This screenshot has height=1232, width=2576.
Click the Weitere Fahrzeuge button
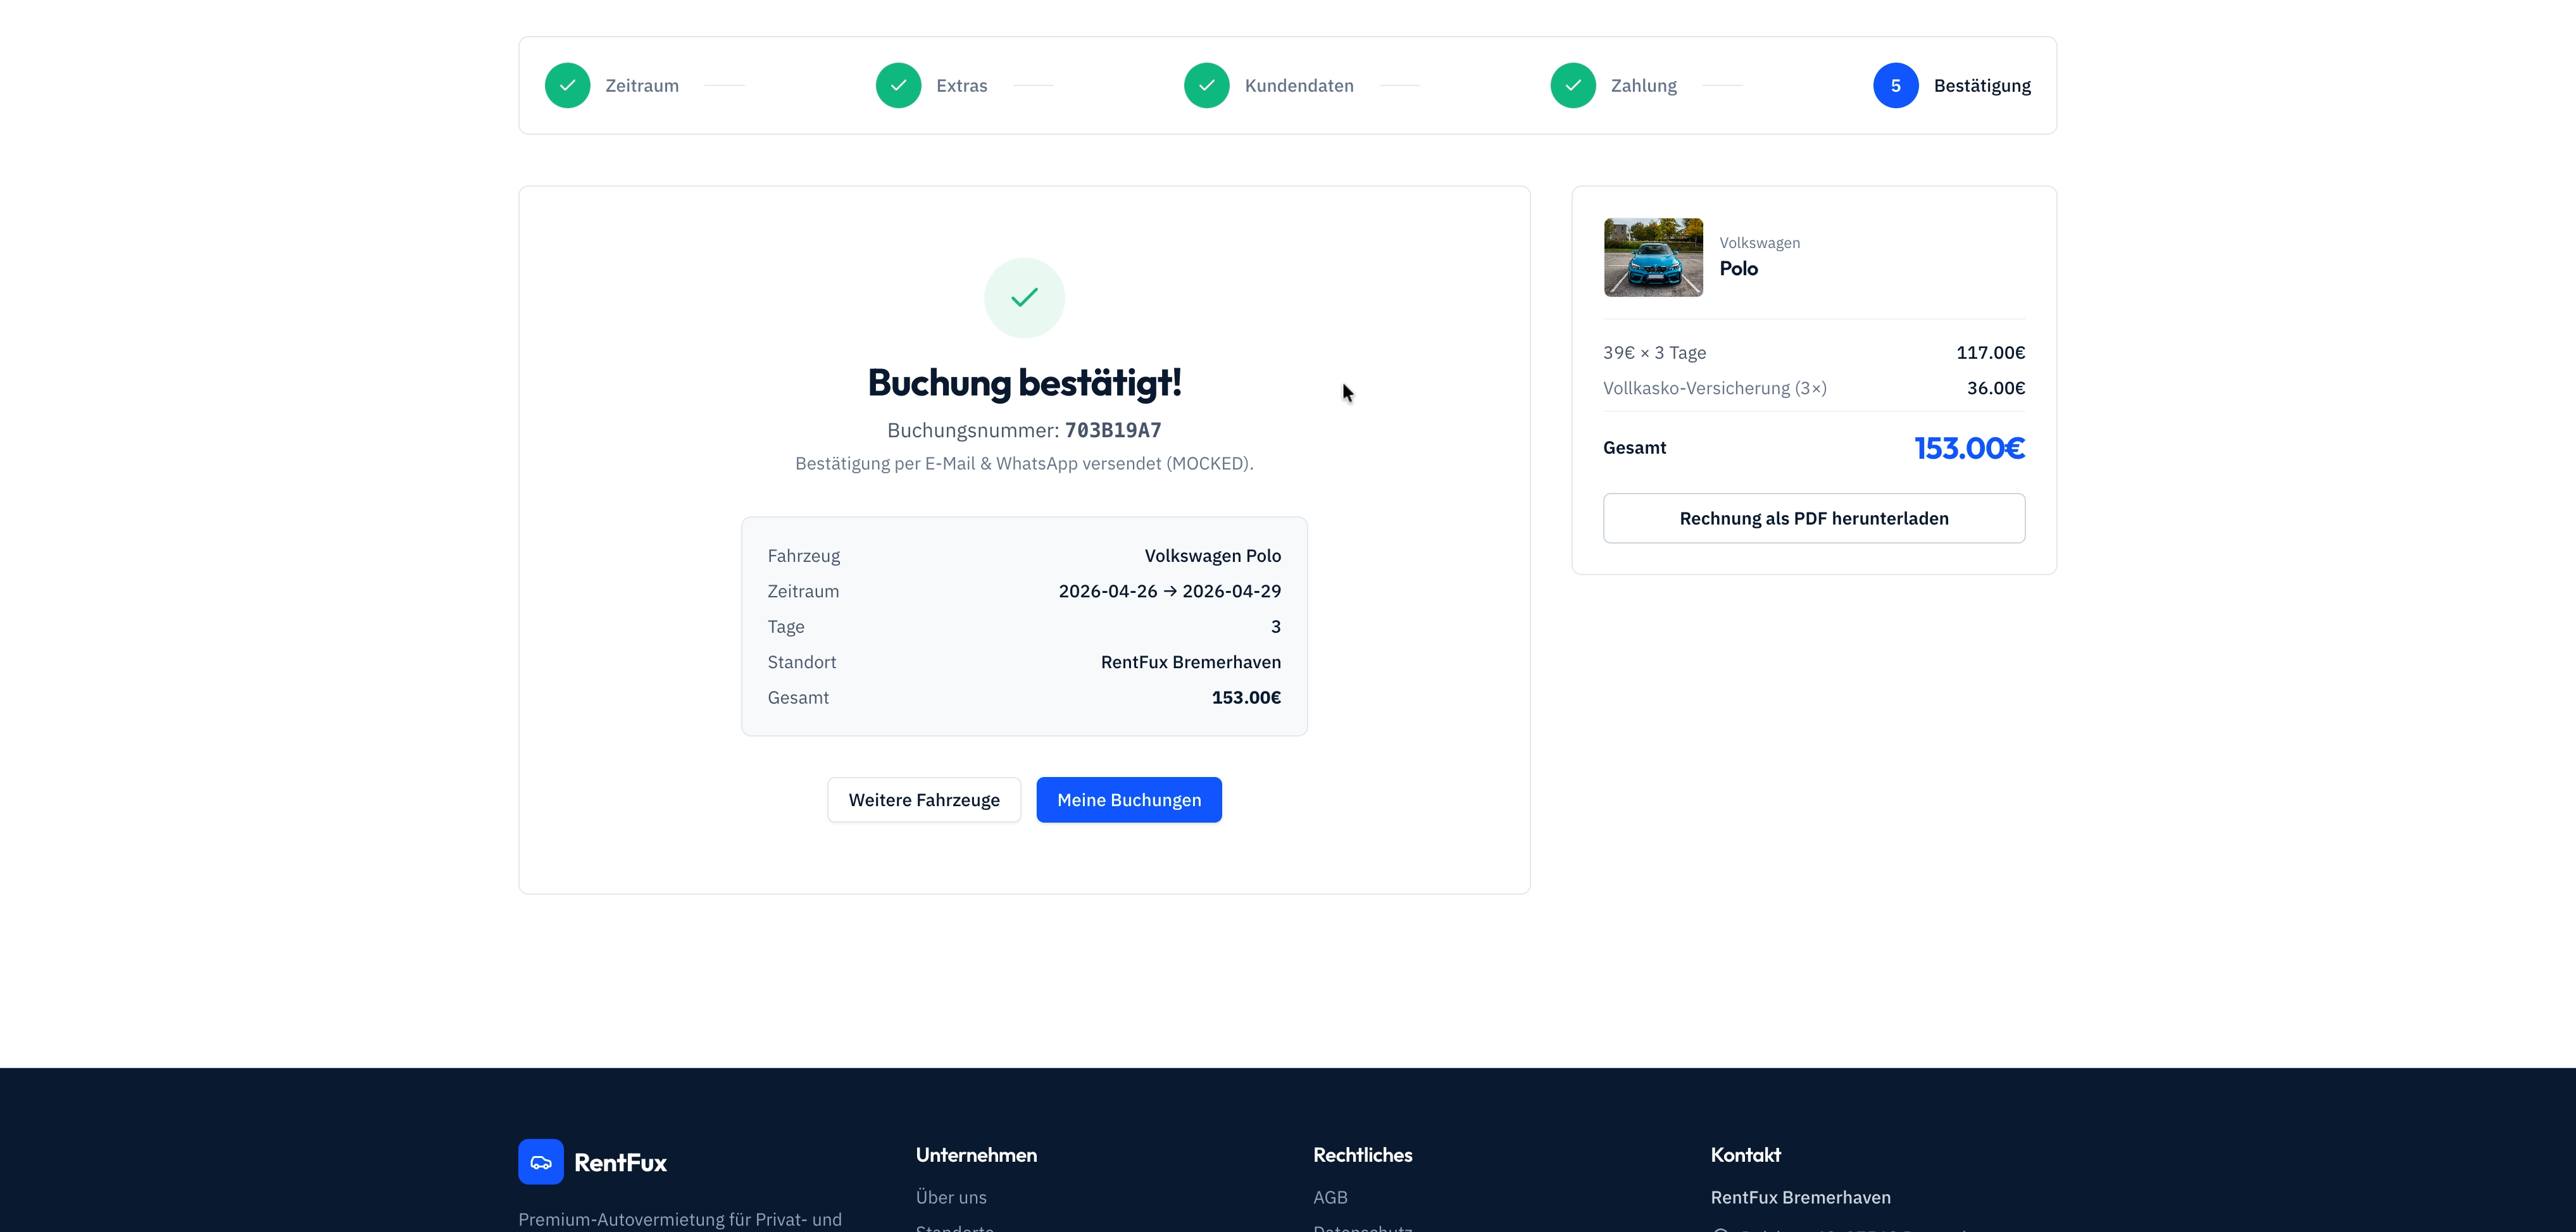coord(924,800)
